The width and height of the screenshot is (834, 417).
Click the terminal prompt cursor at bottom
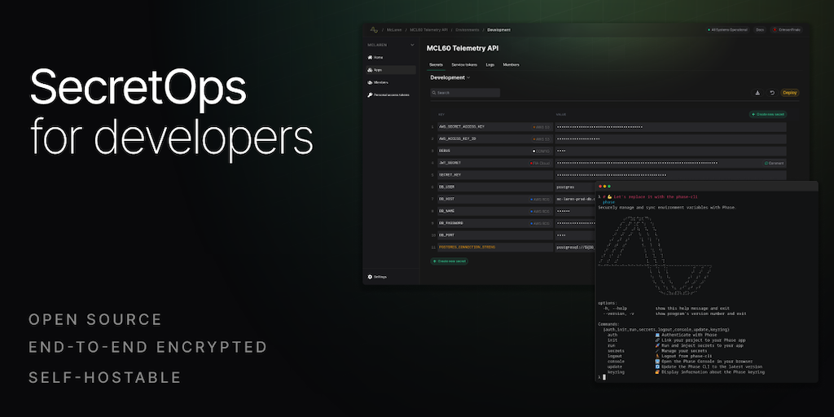(604, 377)
